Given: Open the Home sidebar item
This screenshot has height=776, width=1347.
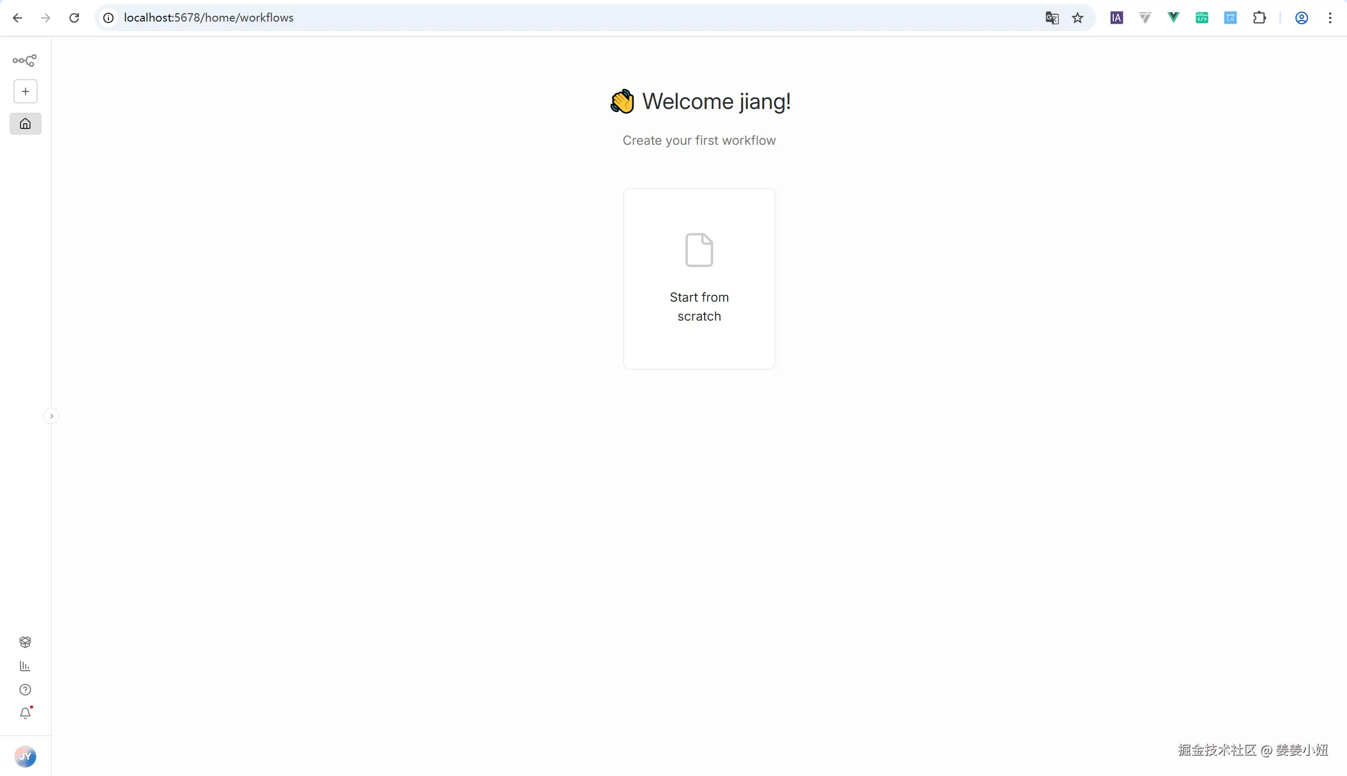Looking at the screenshot, I should coord(25,124).
